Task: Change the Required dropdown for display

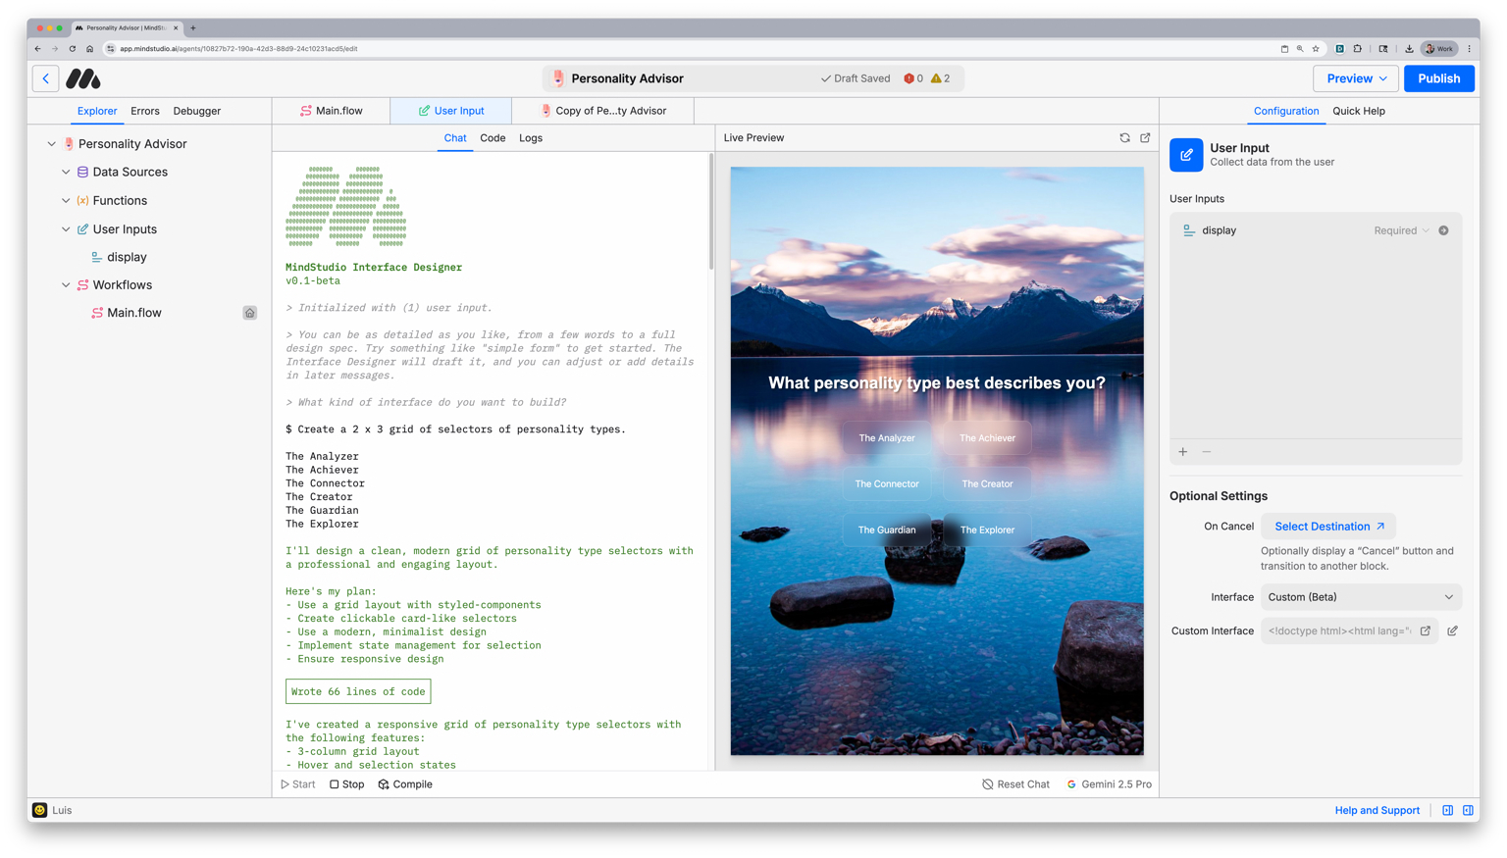Action: 1401,230
